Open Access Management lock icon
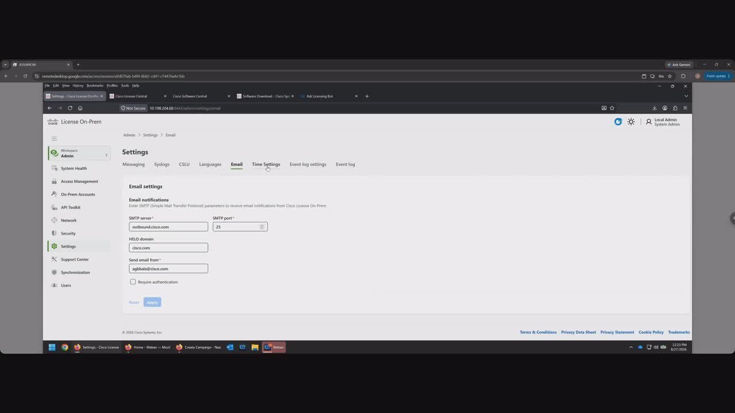Screen dimensions: 735x413 click(54, 181)
